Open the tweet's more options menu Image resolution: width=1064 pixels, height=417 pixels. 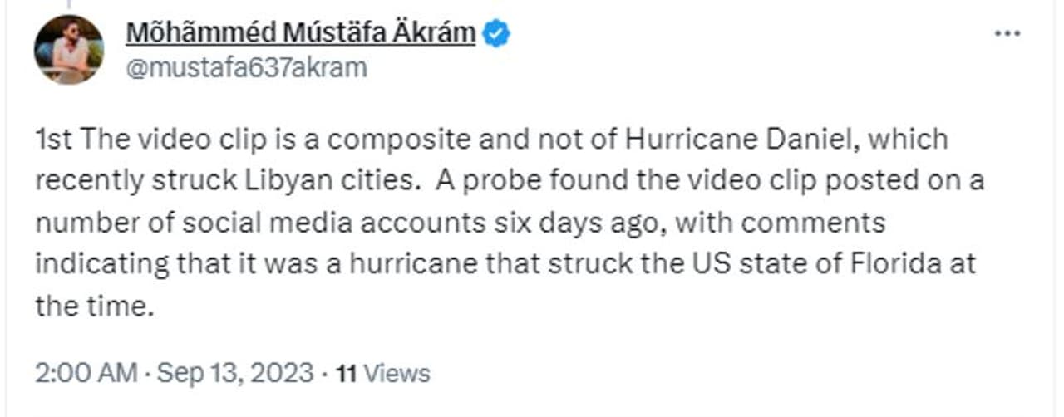click(1007, 33)
